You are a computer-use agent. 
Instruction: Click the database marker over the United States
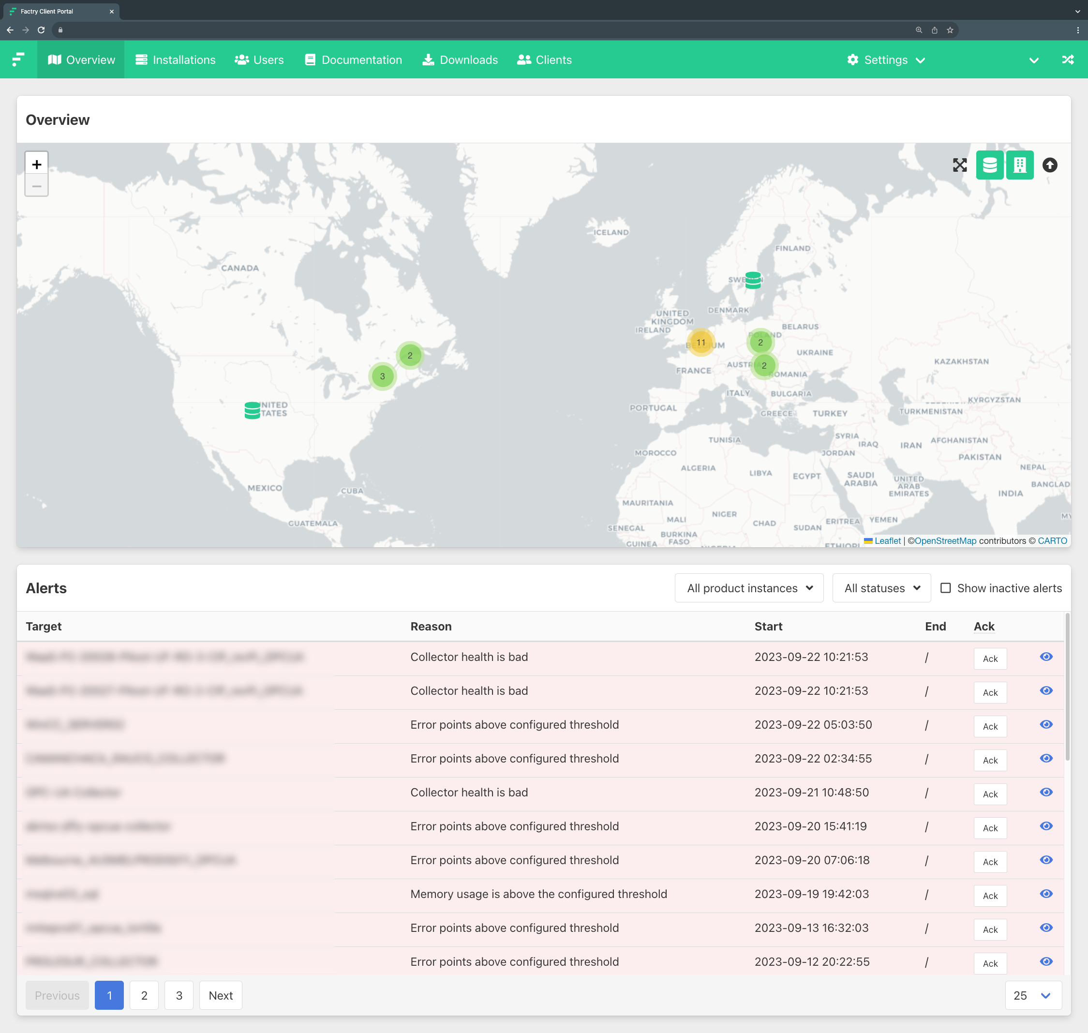[252, 410]
